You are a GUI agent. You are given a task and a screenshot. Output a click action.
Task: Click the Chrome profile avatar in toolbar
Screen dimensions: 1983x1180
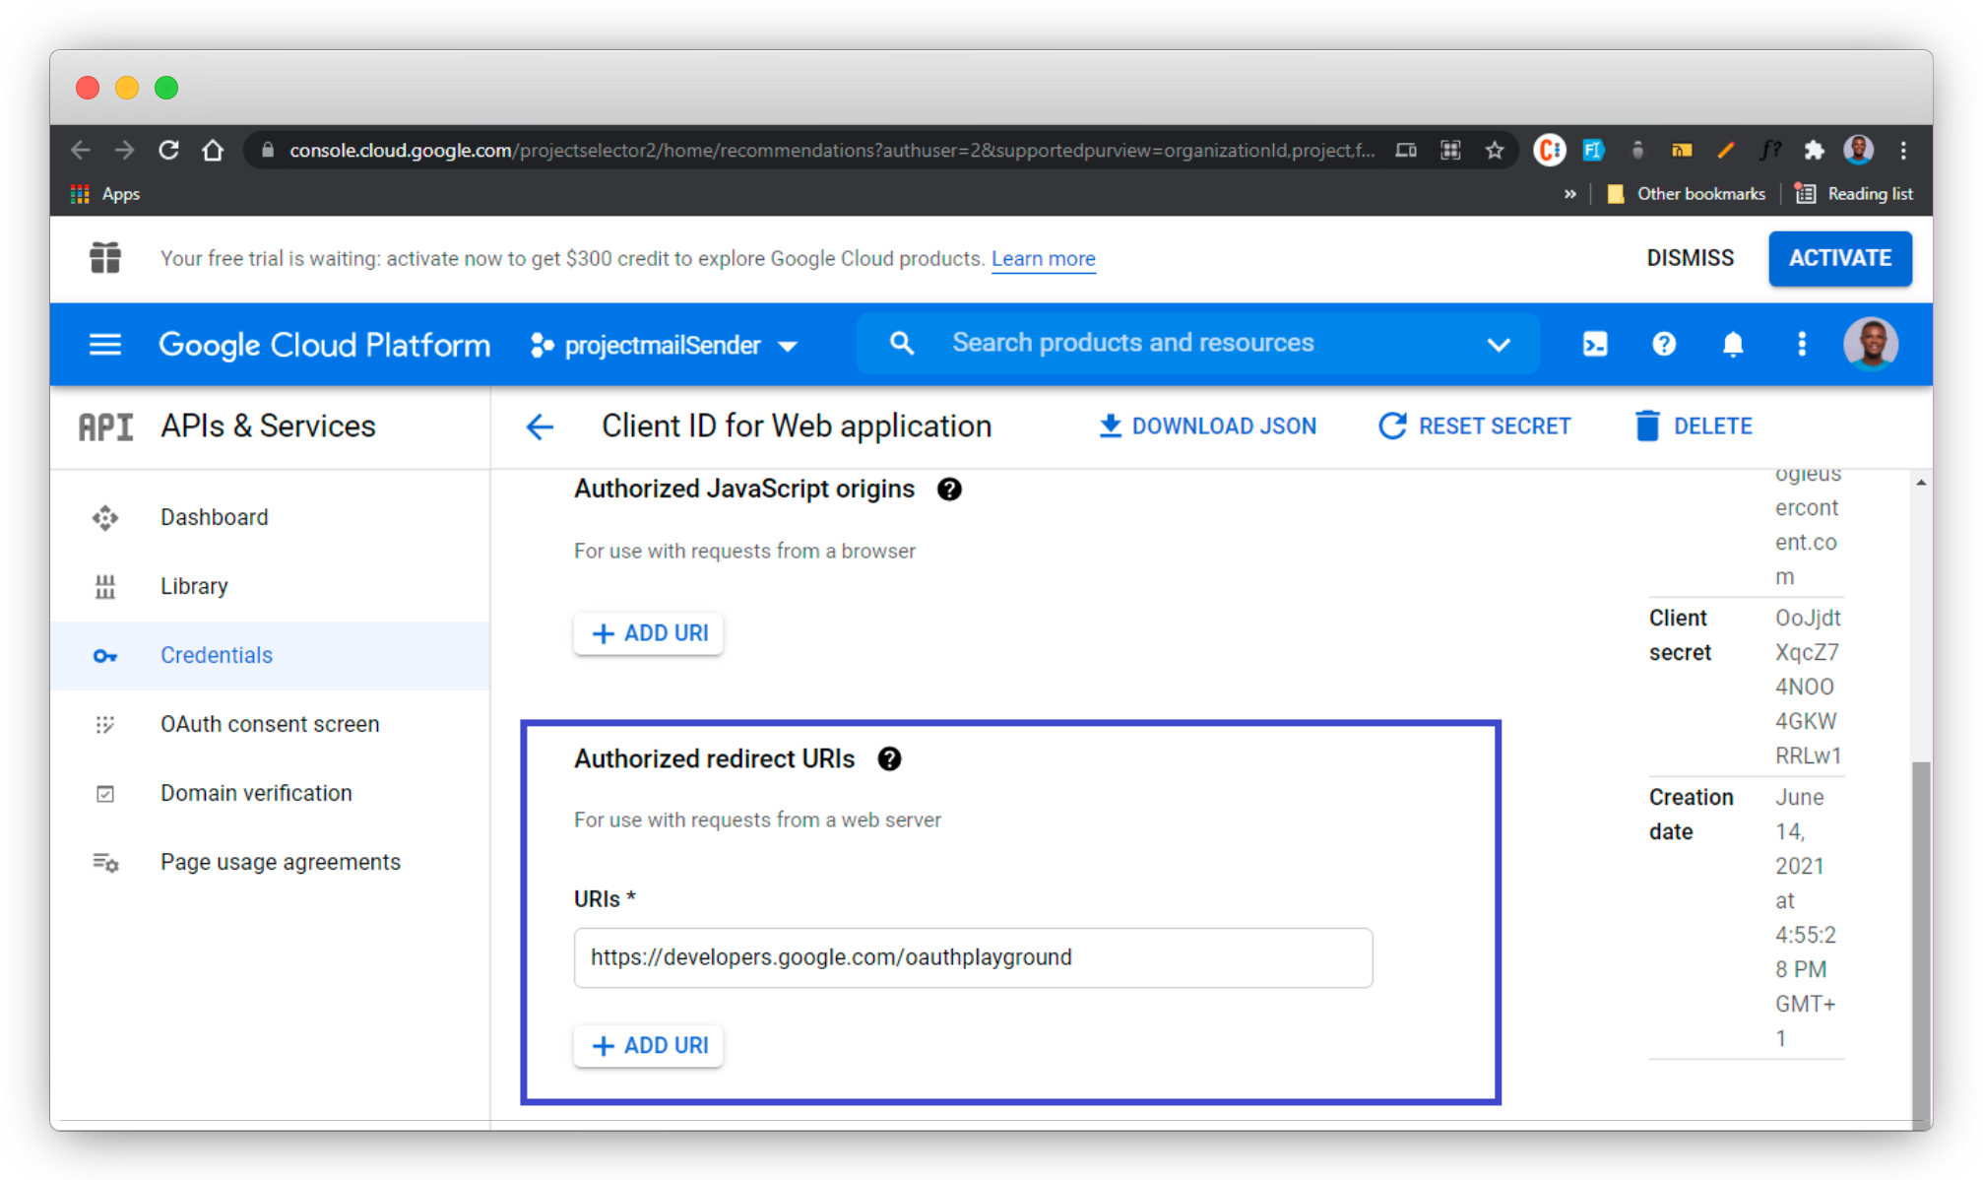coord(1859,150)
